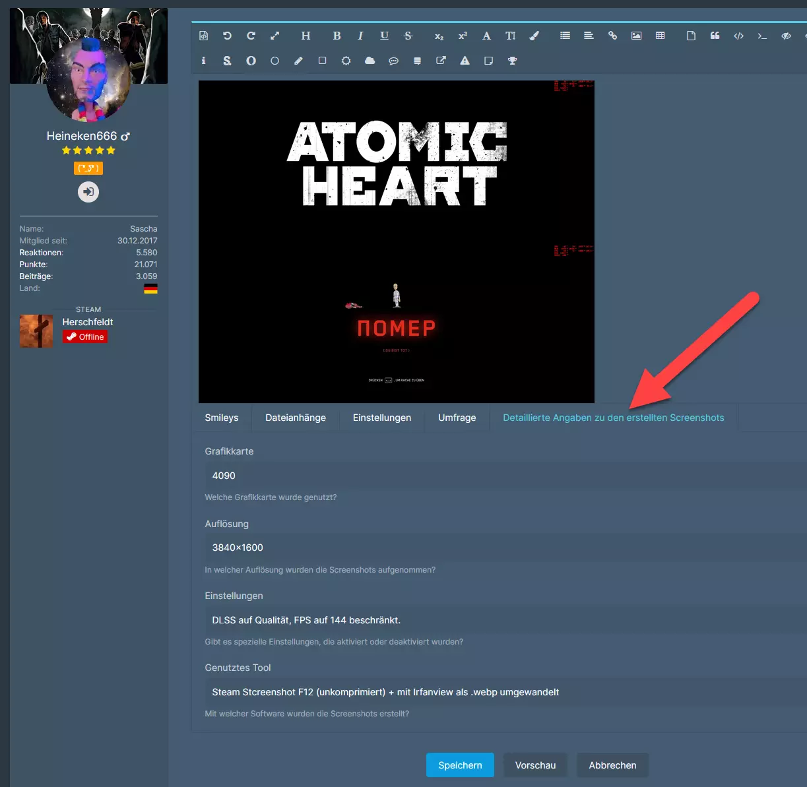Viewport: 807px width, 787px height.
Task: Insert a table
Action: coord(660,36)
